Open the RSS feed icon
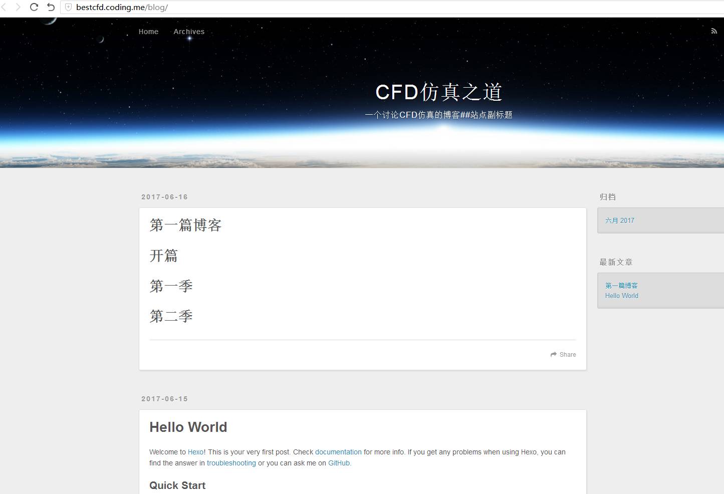The image size is (724, 494). [x=714, y=31]
